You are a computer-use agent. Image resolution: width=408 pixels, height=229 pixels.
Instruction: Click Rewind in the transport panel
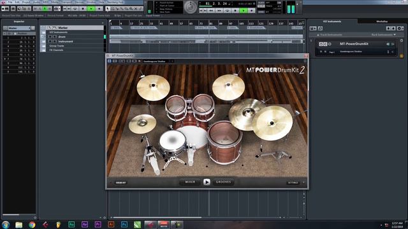[x=211, y=11]
